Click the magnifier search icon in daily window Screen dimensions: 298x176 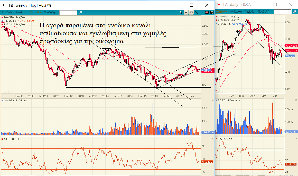[294, 12]
